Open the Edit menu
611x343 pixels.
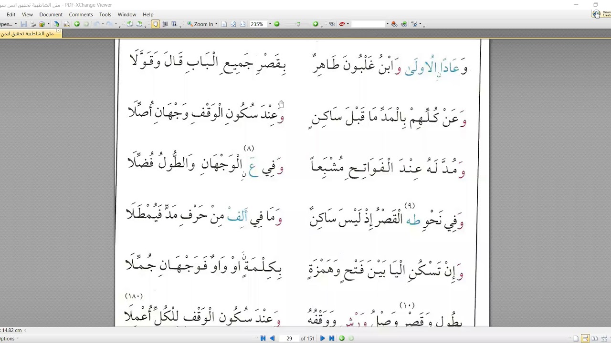11,14
